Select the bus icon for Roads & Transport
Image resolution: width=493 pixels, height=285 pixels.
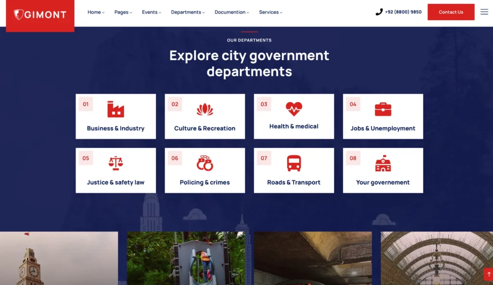[294, 163]
